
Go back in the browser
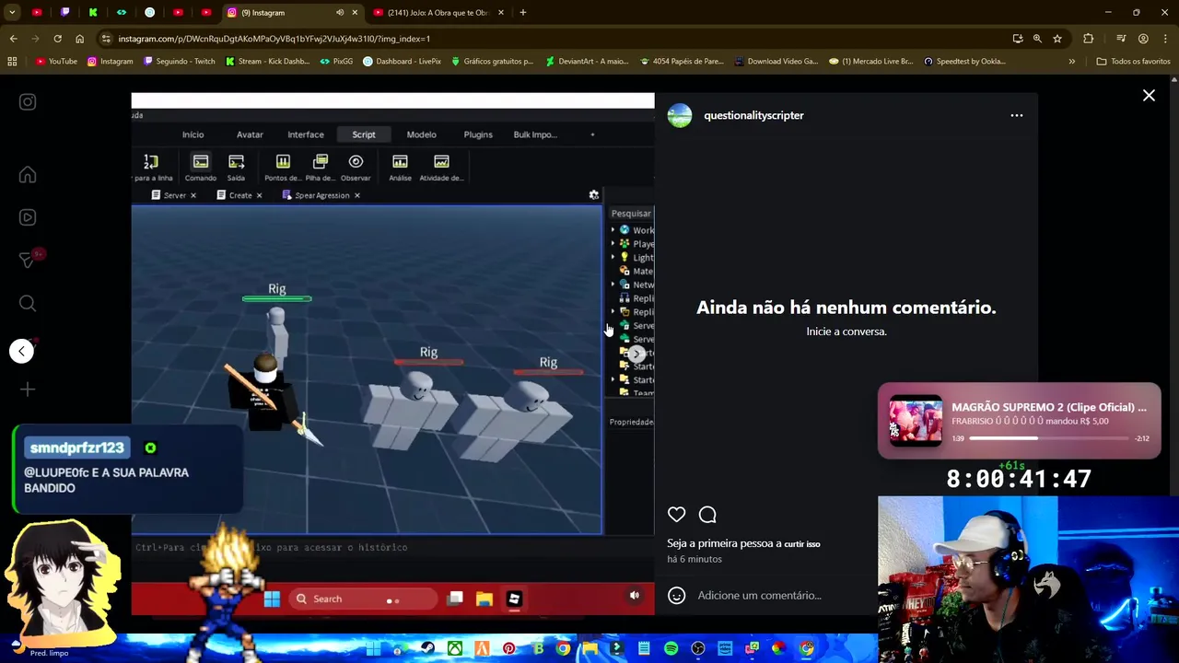[x=13, y=39]
